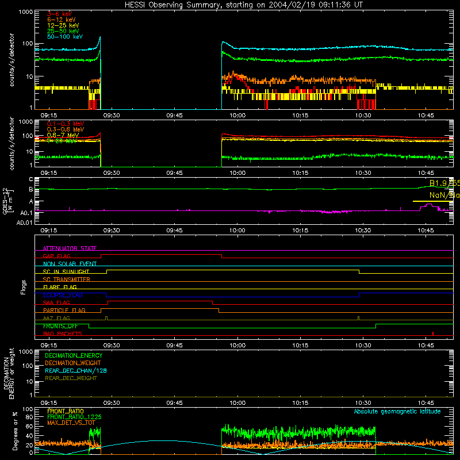This screenshot has width=460, height=460.
Task: Click the Flags vertical axis title
Action: (x=23, y=287)
